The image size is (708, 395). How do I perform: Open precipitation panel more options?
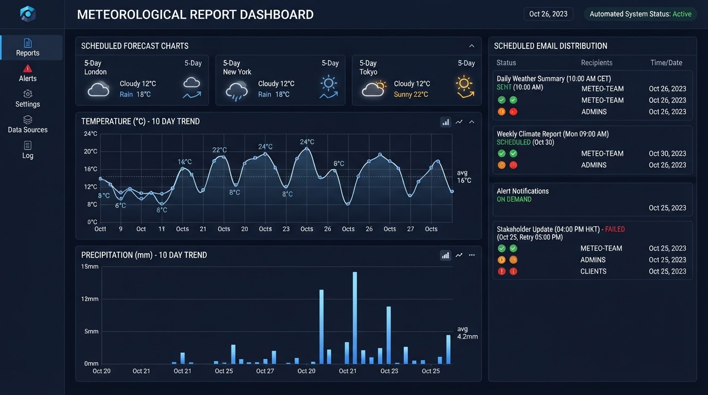[471, 255]
